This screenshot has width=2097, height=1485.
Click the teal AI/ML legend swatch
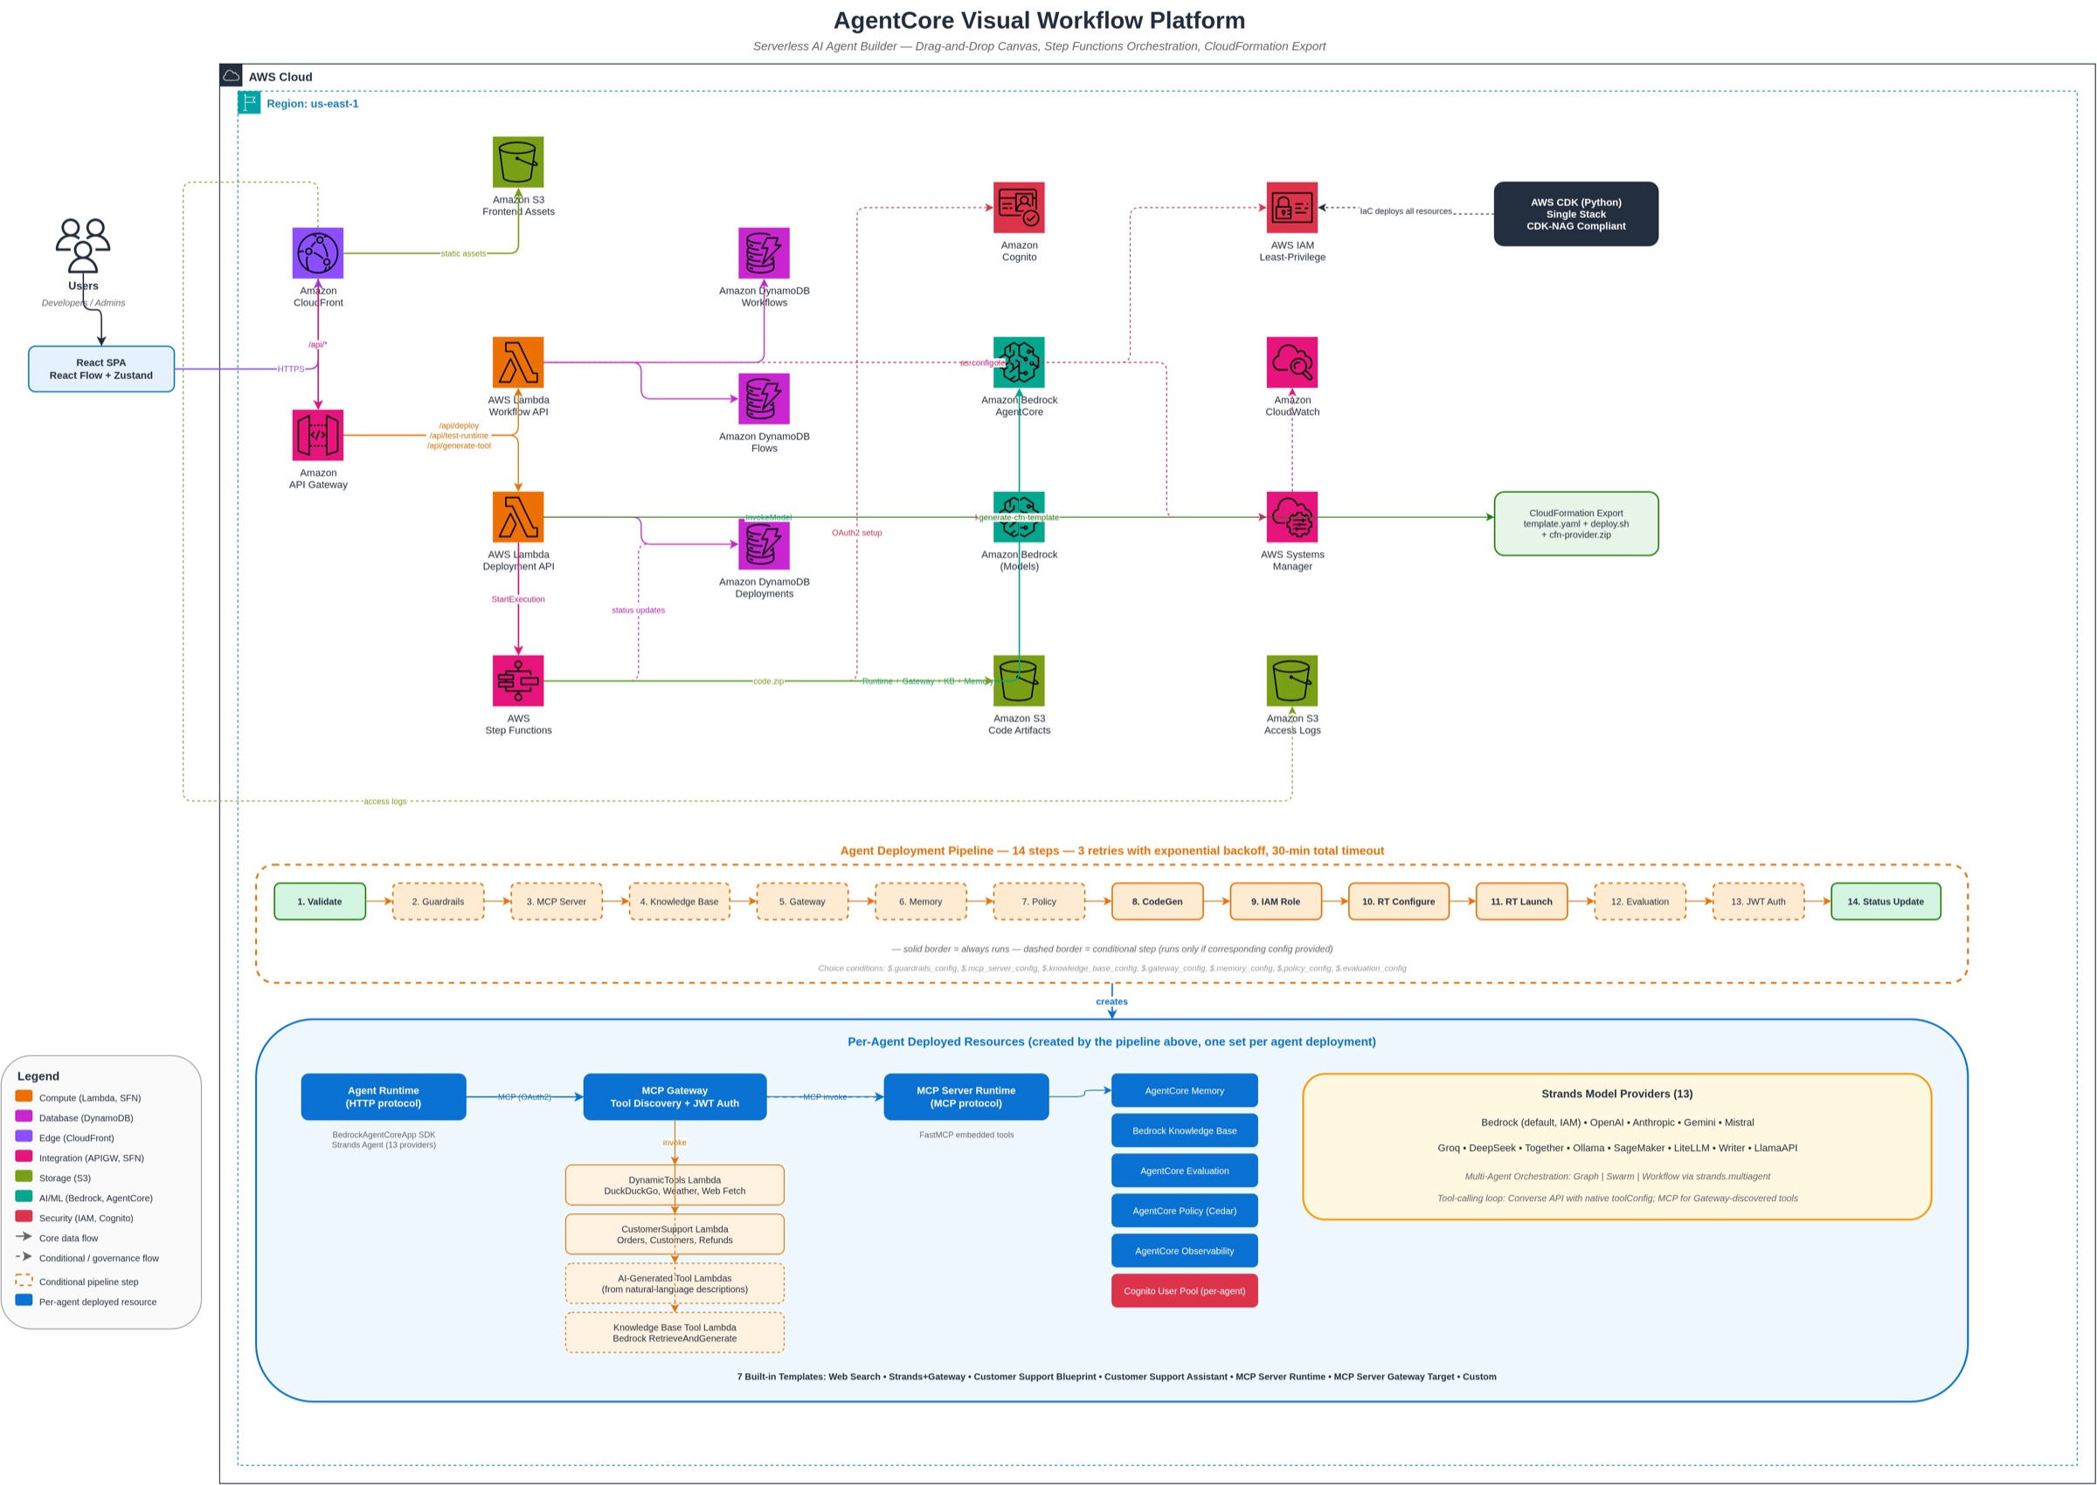(24, 1196)
